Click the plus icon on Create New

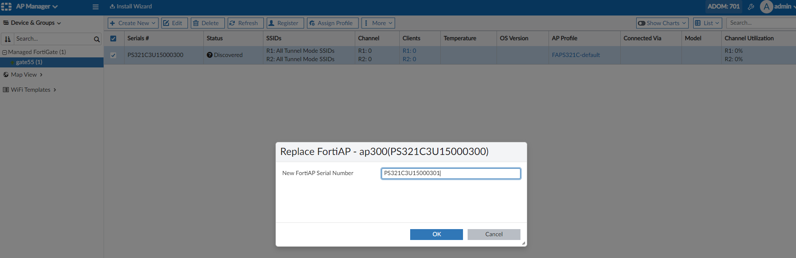(112, 23)
